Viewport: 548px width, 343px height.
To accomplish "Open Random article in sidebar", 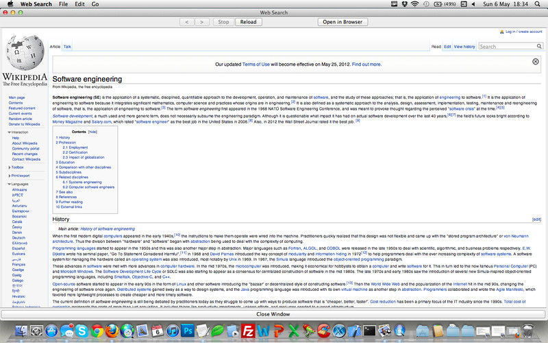I will pyautogui.click(x=20, y=119).
